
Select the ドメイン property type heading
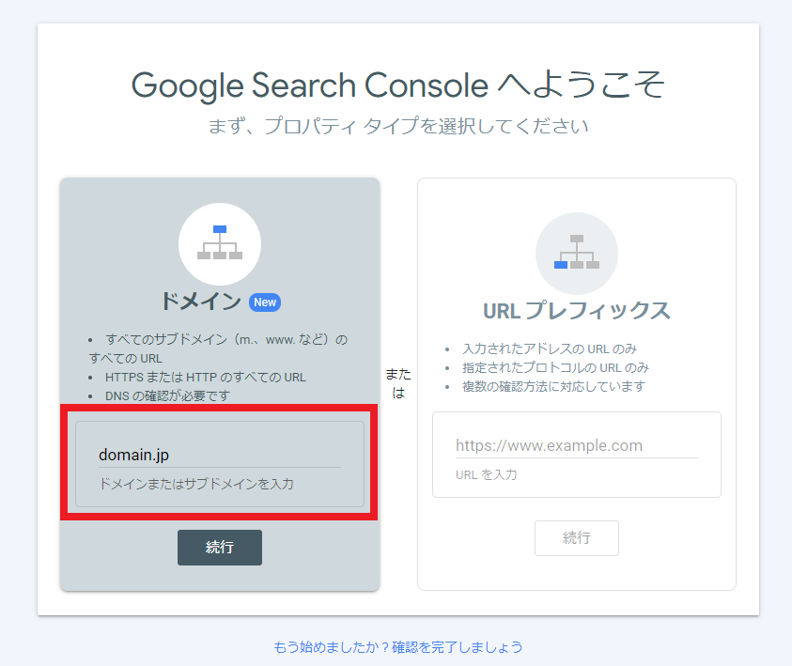pyautogui.click(x=200, y=302)
